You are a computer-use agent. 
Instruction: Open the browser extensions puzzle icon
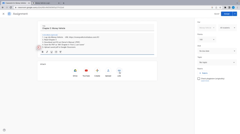pos(225,7)
